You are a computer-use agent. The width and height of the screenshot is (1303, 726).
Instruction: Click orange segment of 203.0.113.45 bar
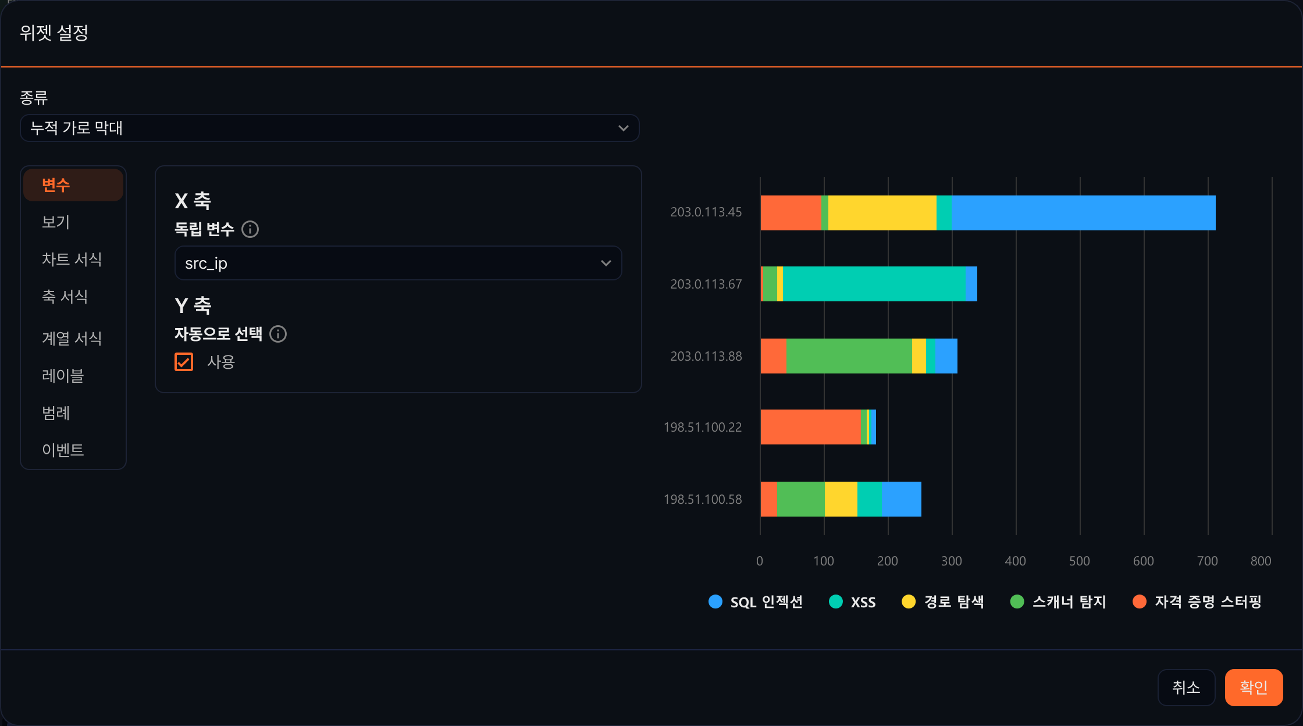(791, 213)
